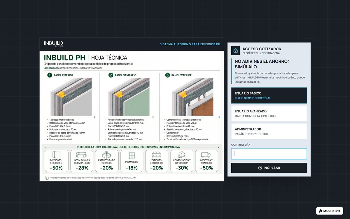Pick the Administrador profile option
This screenshot has height=219, width=350.
(x=269, y=131)
